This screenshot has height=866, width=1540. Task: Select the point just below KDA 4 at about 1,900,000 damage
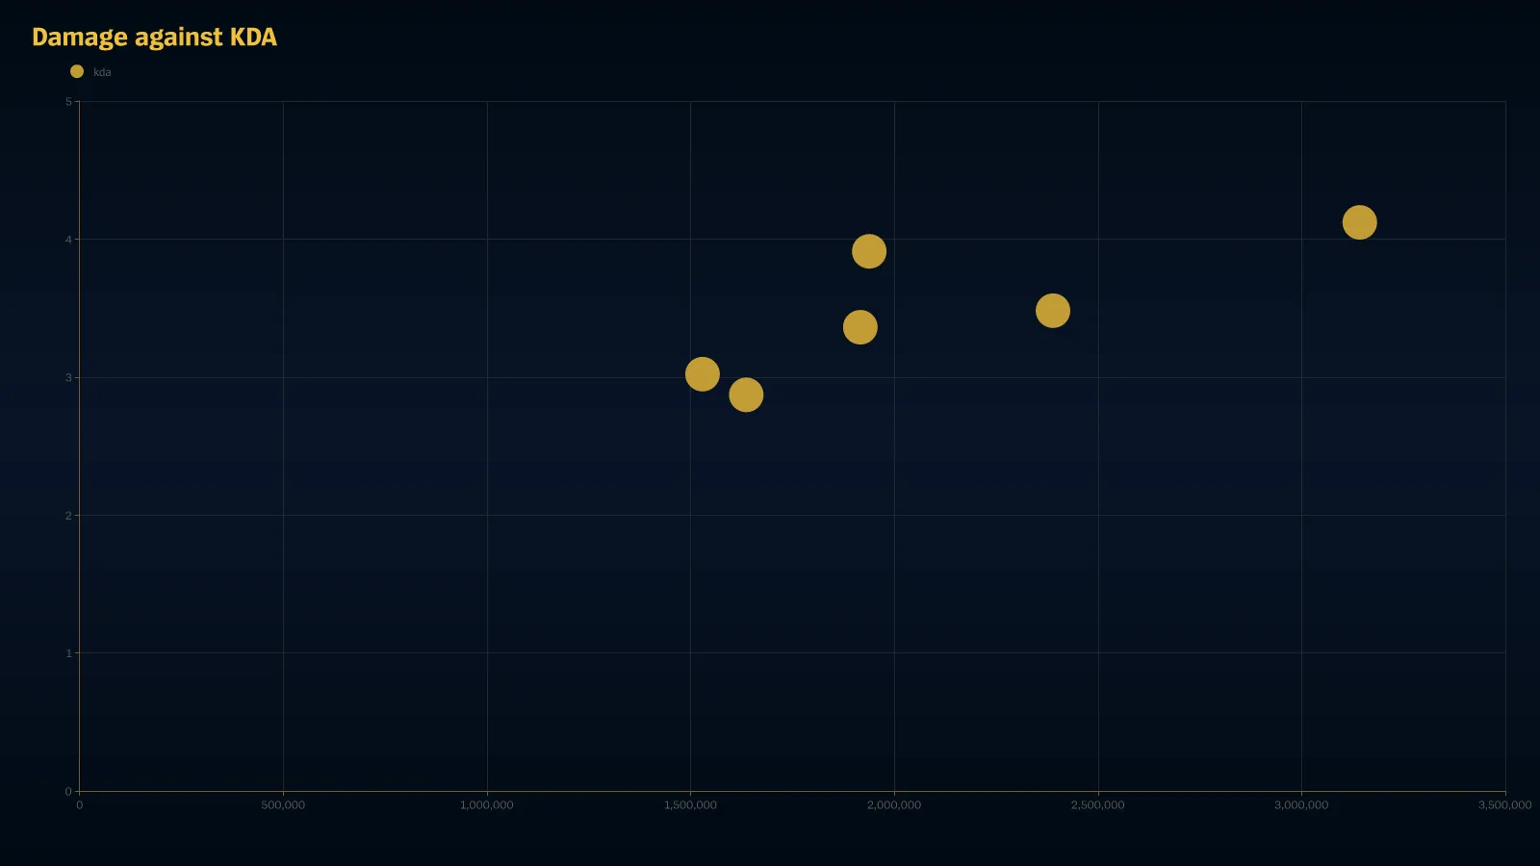click(868, 251)
